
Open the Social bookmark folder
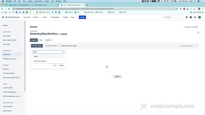(x=111, y=12)
